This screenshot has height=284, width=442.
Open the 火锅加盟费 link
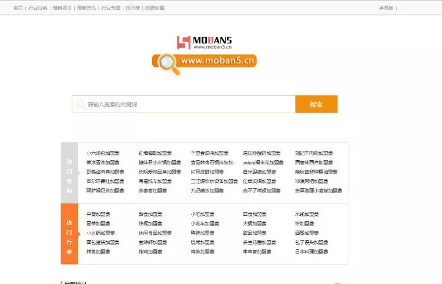[x=255, y=224]
